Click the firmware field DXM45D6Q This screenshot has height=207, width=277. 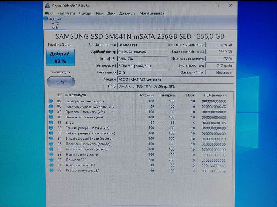click(143, 45)
